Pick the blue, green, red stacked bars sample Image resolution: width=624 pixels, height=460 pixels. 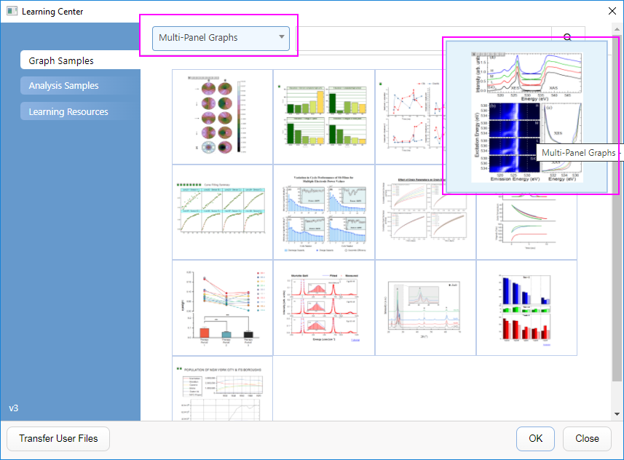(x=526, y=308)
